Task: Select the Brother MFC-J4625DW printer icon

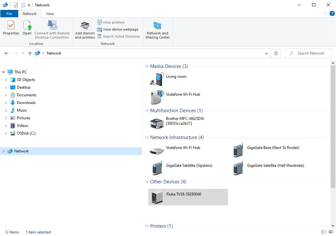Action: click(157, 123)
